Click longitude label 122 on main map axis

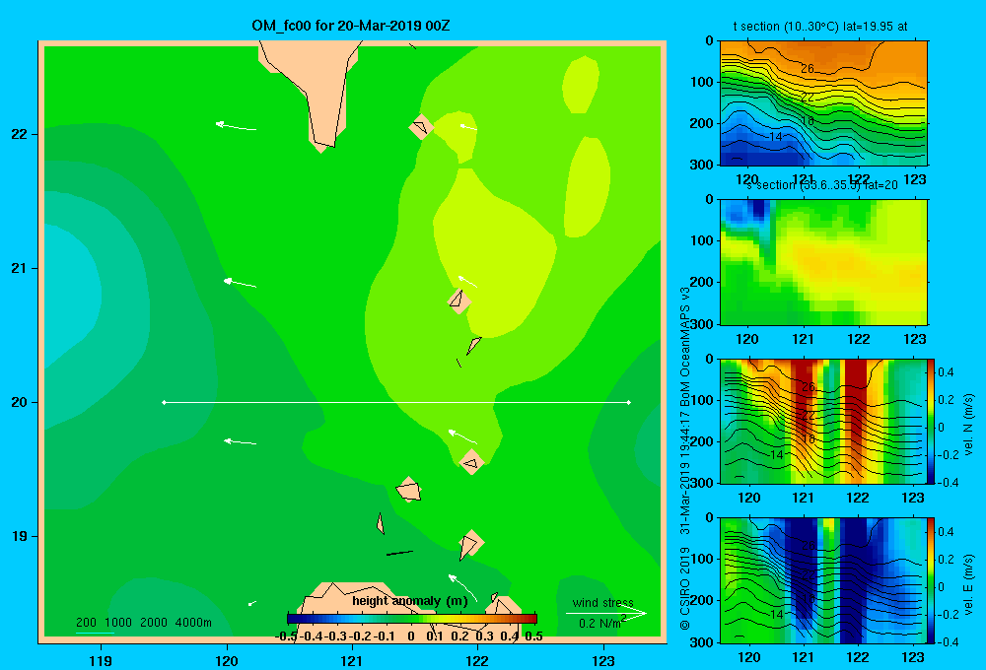pyautogui.click(x=477, y=660)
